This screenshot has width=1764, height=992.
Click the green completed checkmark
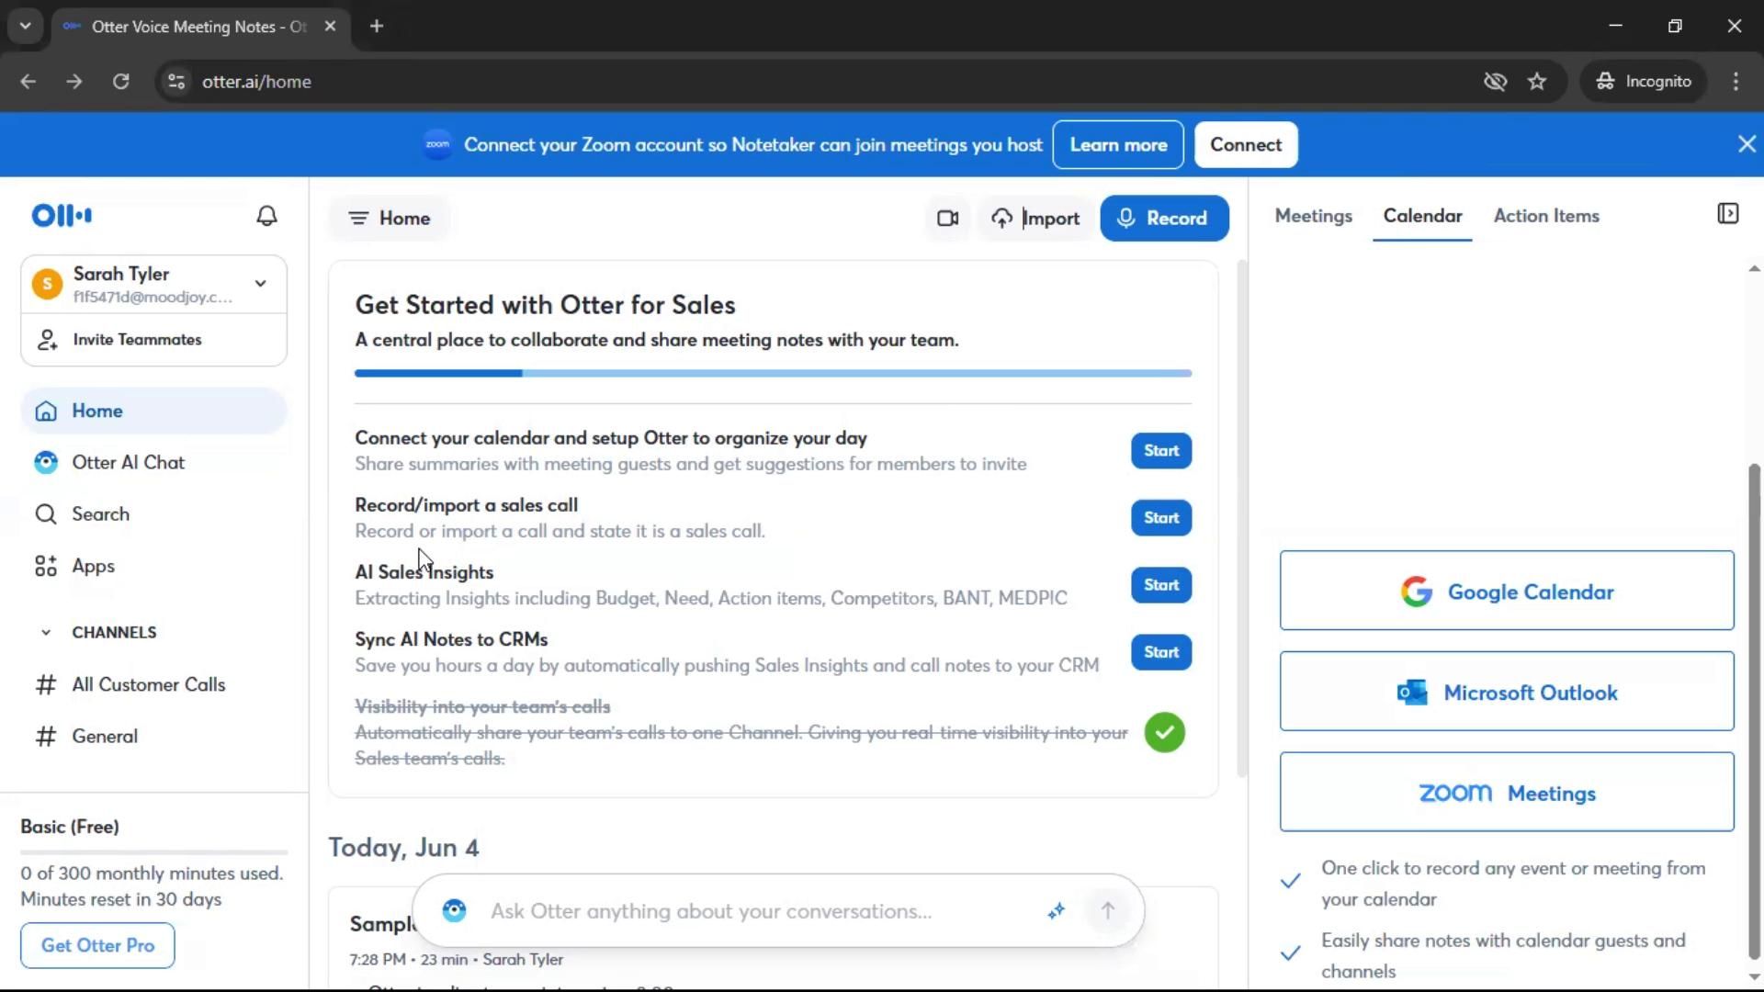click(1164, 732)
